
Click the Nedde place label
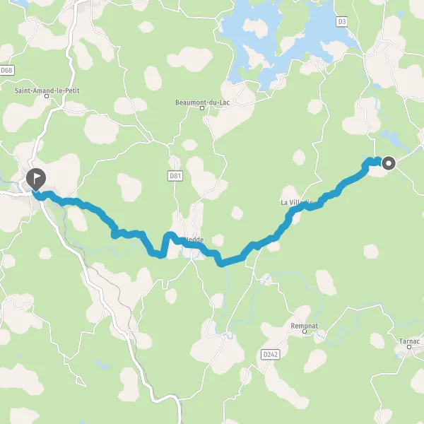click(x=194, y=240)
